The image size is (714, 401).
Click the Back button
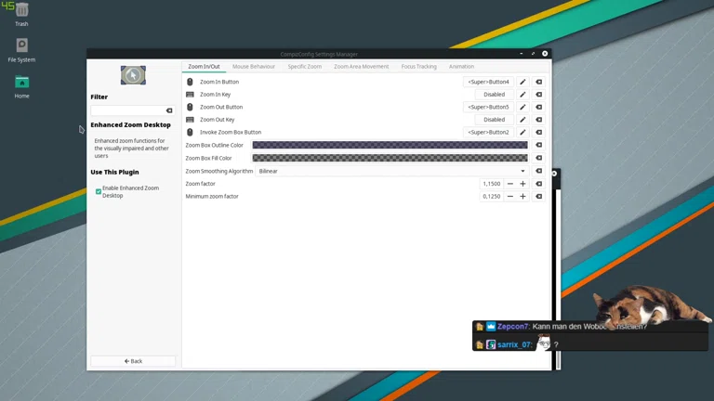pyautogui.click(x=133, y=361)
